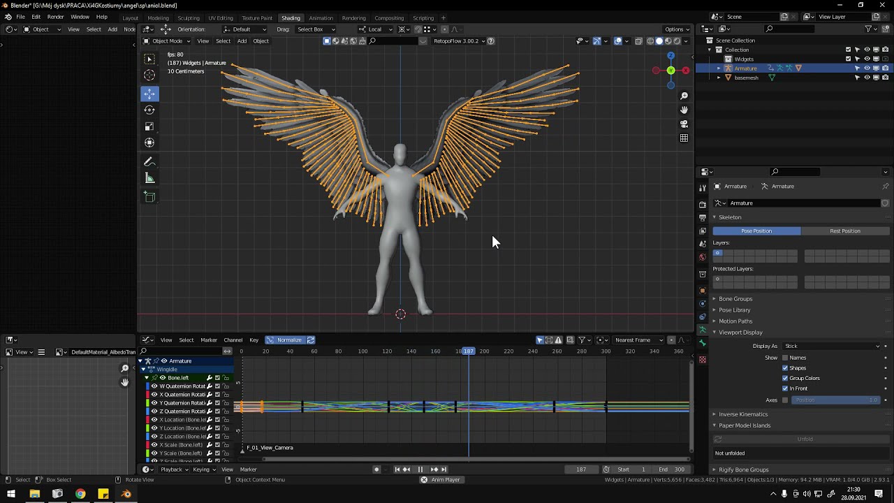Open the Render menu
Screen dimensions: 894x503
(55, 17)
